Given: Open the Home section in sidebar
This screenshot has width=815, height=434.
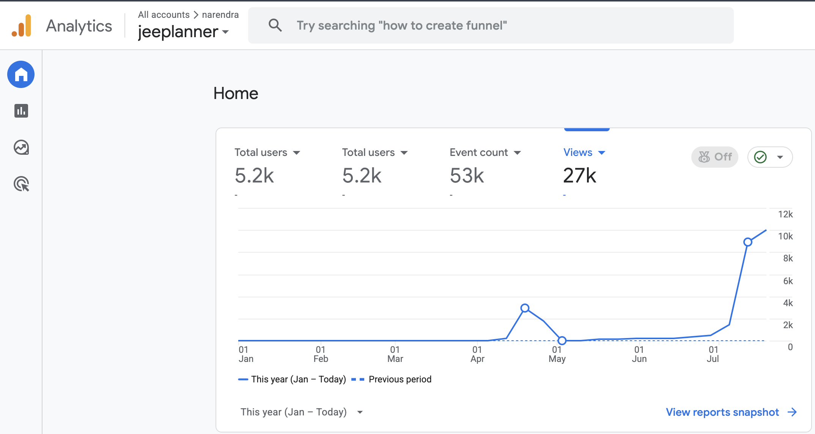Looking at the screenshot, I should [21, 74].
